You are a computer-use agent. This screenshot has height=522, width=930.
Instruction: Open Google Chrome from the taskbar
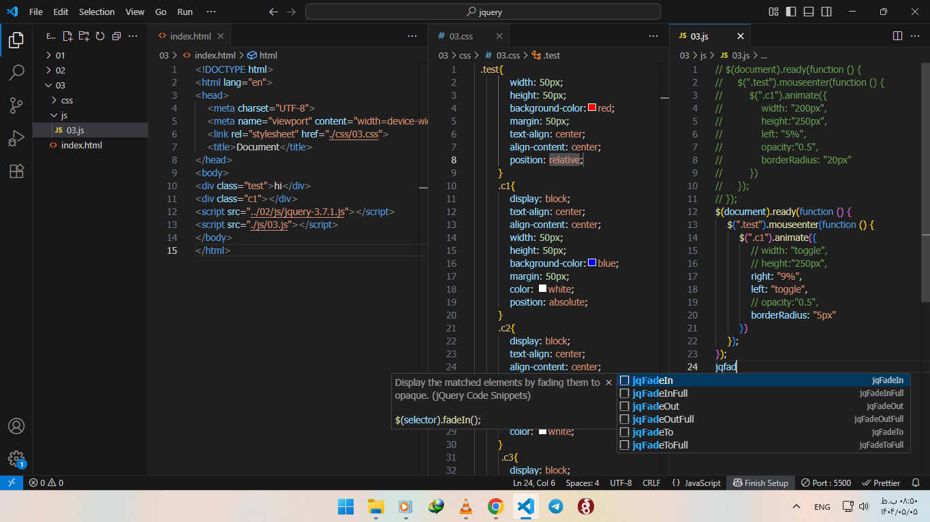(x=495, y=506)
